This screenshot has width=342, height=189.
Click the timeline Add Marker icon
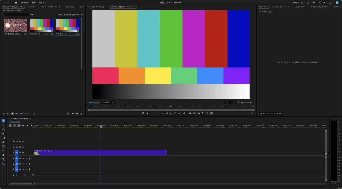tap(27, 126)
